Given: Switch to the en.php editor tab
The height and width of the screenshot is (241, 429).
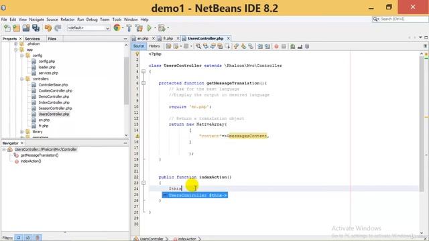Looking at the screenshot, I should [x=143, y=39].
